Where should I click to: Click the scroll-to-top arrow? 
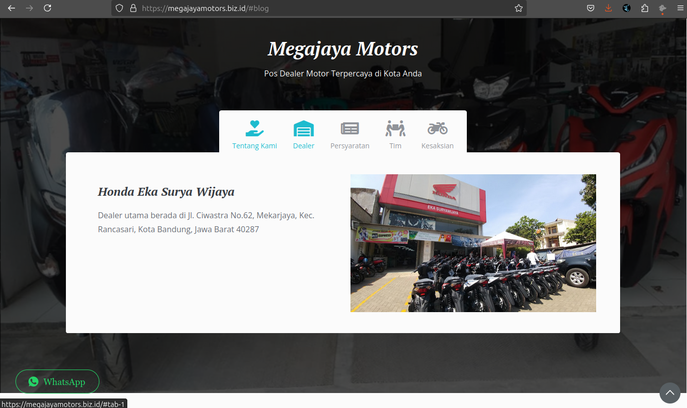(x=670, y=393)
